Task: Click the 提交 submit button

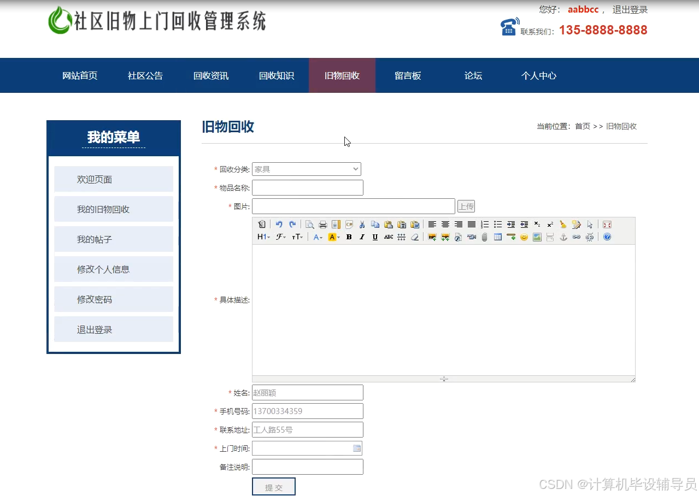Action: click(274, 487)
